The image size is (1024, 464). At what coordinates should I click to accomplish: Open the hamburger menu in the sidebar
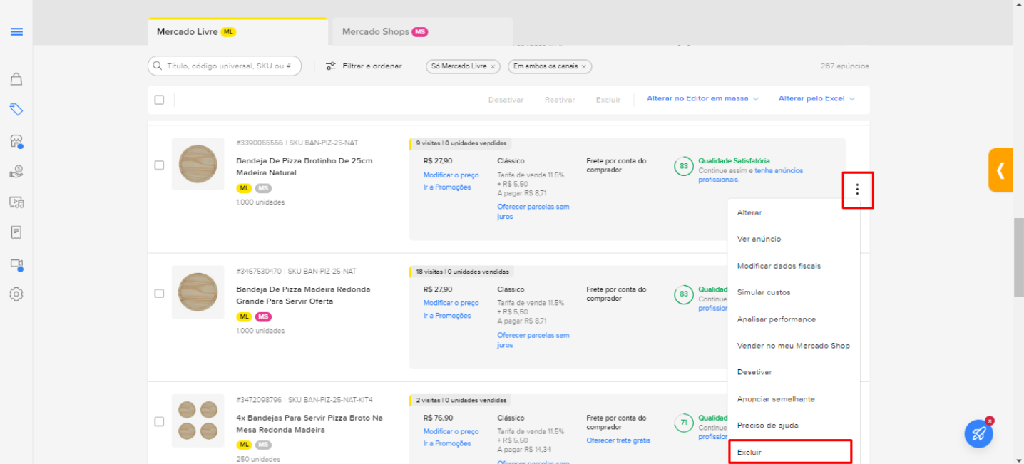(x=16, y=32)
